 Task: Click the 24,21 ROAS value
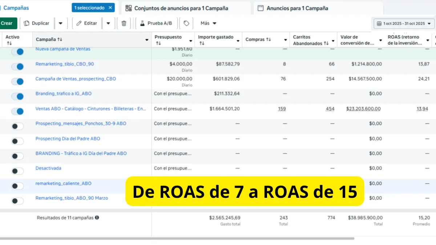coord(424,79)
